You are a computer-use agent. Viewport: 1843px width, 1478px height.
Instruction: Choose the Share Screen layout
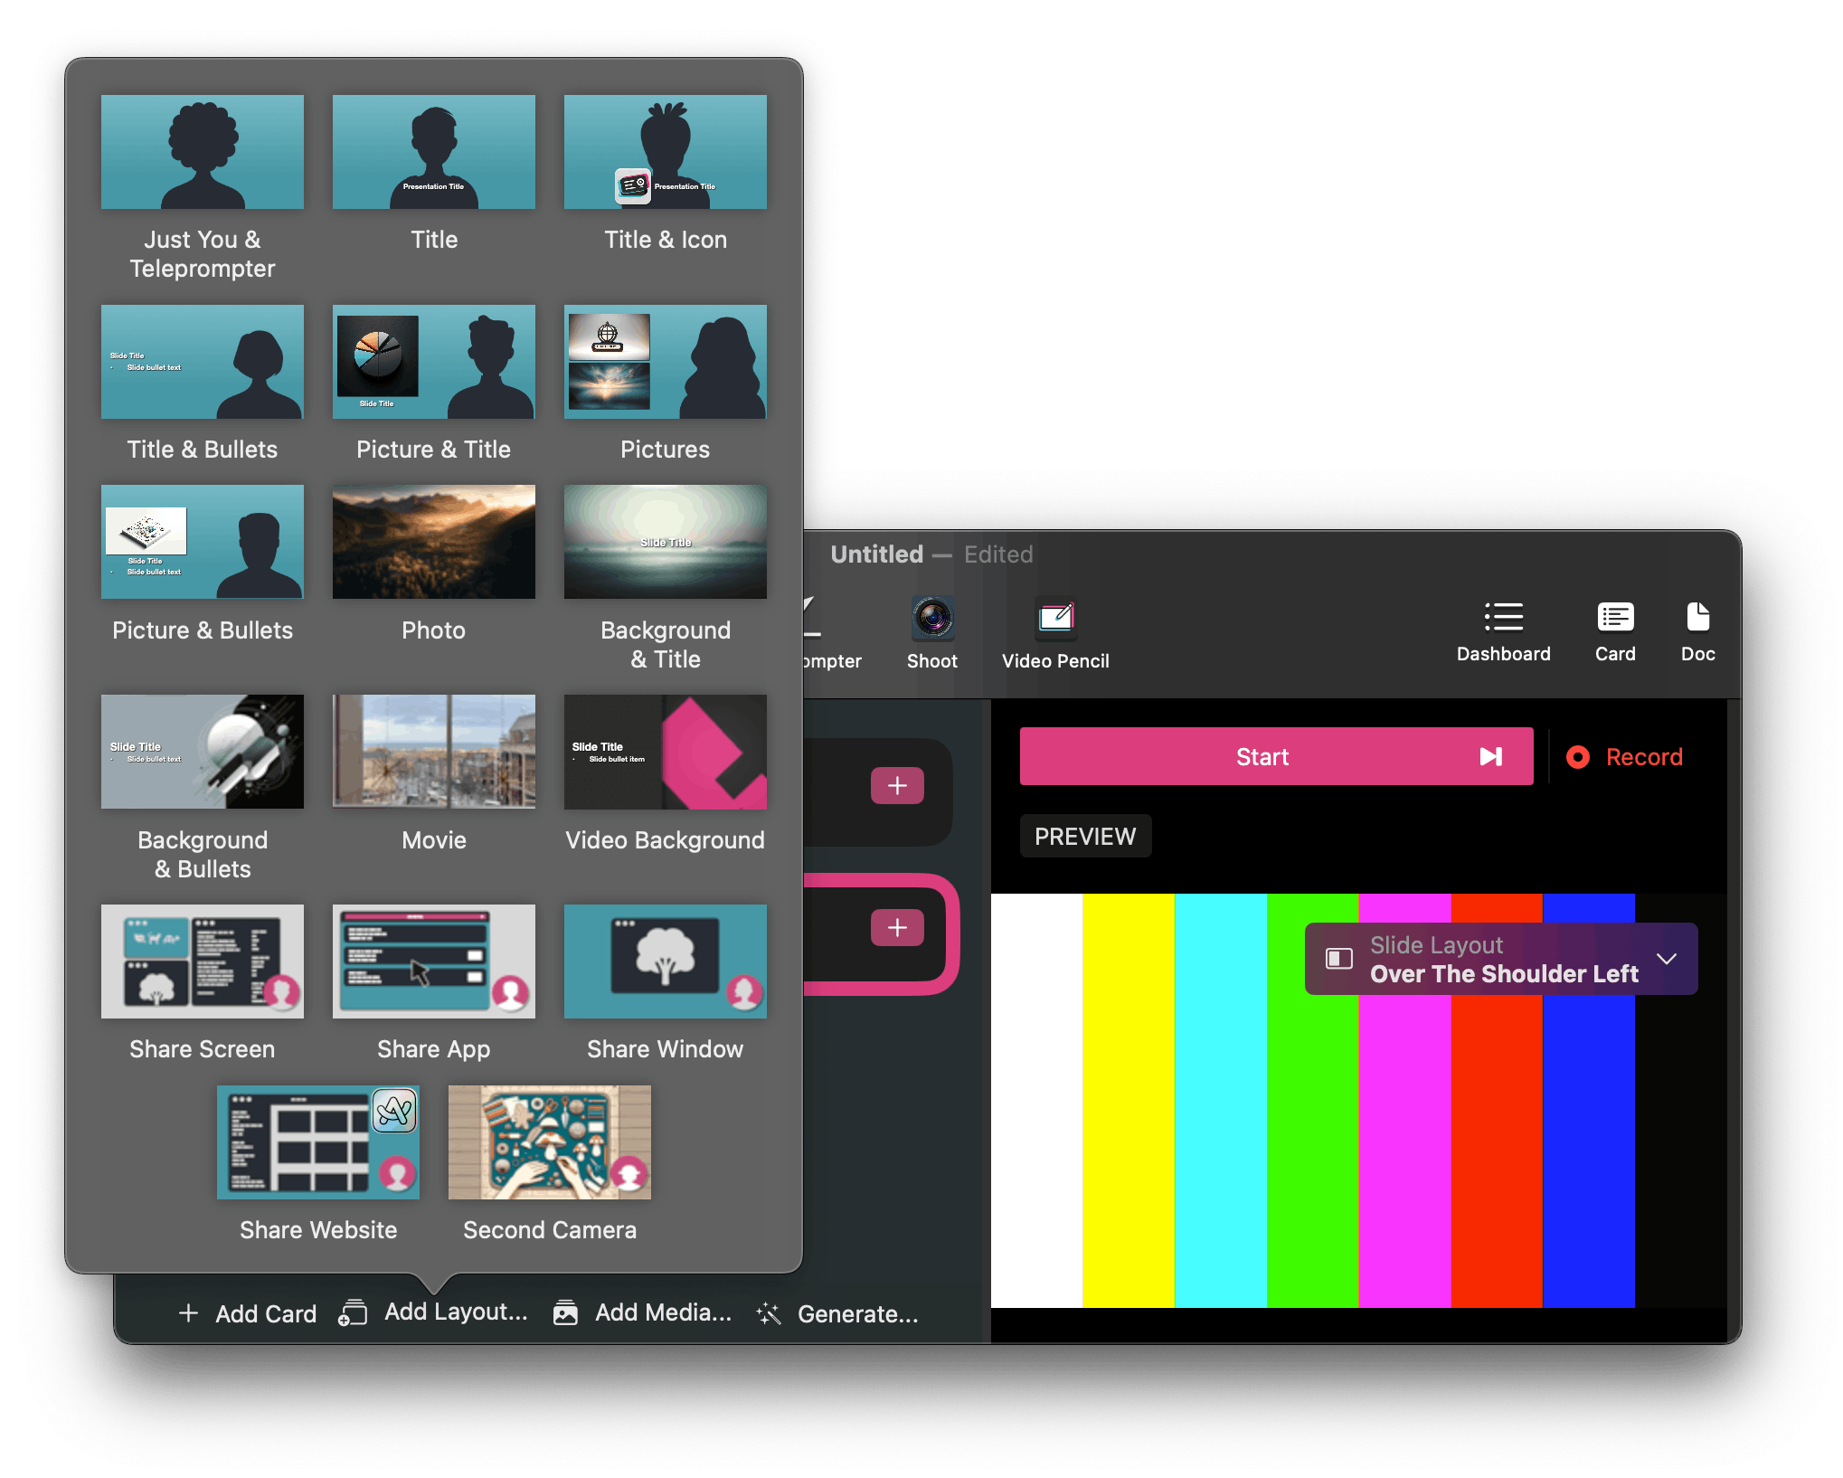203,962
